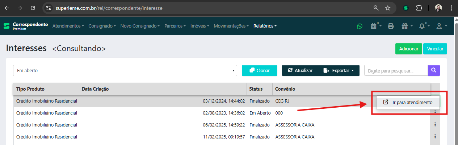Bookmark this page with the star icon
Image resolution: width=458 pixels, height=145 pixels.
(388, 8)
